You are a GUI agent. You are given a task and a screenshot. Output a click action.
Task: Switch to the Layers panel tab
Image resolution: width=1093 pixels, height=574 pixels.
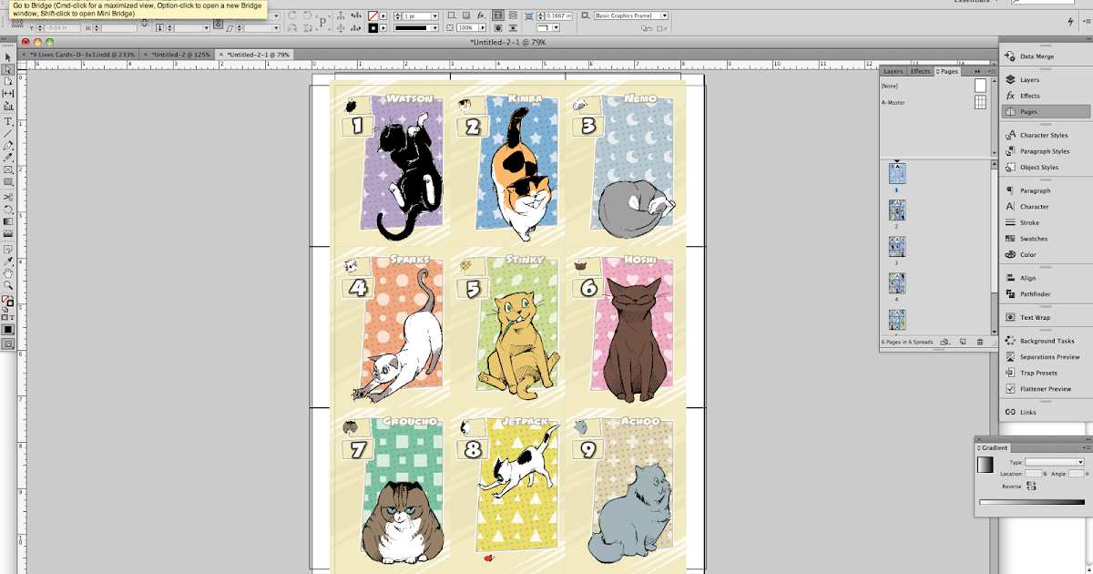[x=894, y=71]
